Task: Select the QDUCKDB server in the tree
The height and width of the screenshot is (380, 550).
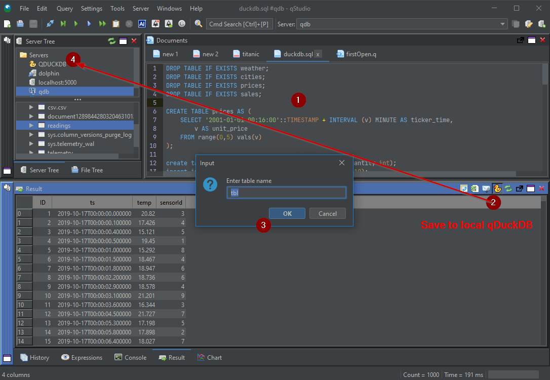Action: click(52, 64)
